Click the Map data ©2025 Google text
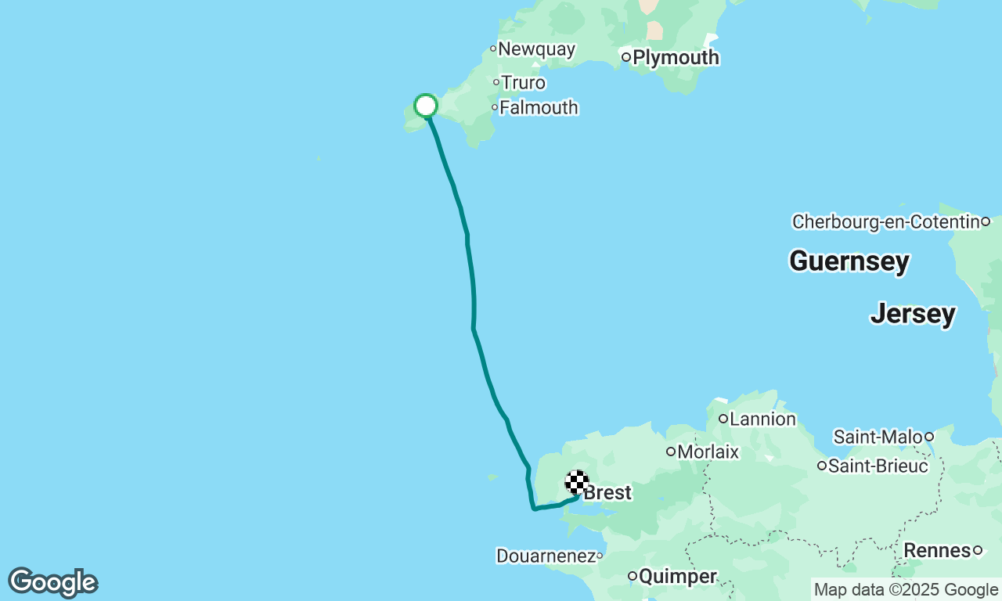This screenshot has height=601, width=1002. pos(906,589)
